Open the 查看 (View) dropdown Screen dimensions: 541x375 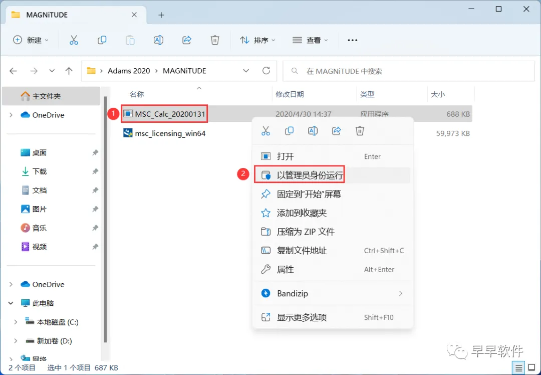coord(310,40)
